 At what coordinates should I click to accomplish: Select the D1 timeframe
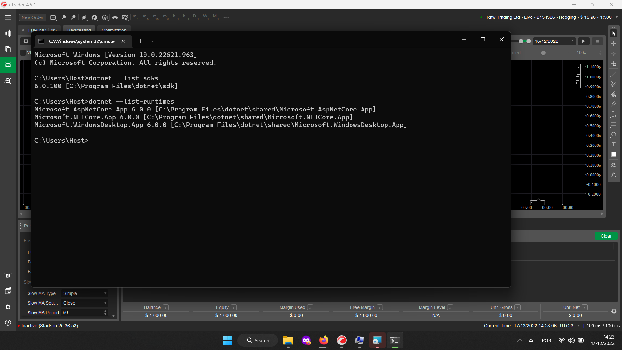[x=195, y=17]
